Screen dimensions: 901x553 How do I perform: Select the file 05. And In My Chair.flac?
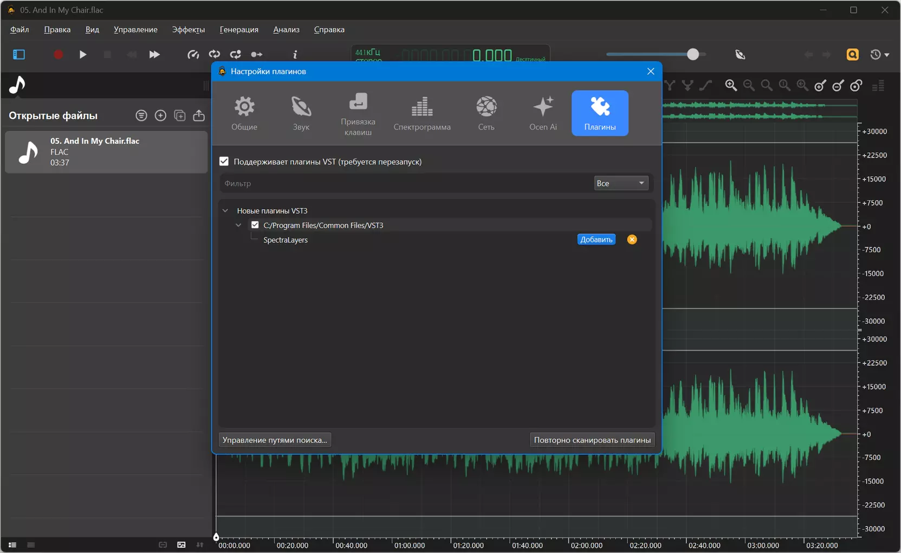[106, 152]
